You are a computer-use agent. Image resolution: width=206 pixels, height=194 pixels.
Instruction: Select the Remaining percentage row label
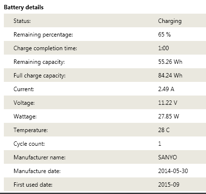tap(43, 35)
